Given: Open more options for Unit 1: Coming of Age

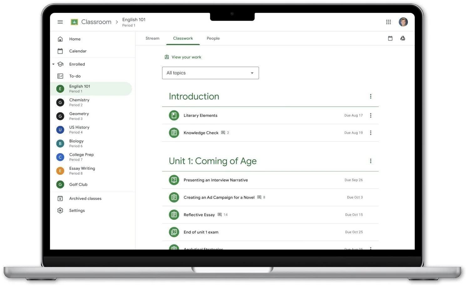Looking at the screenshot, I should click(x=371, y=161).
